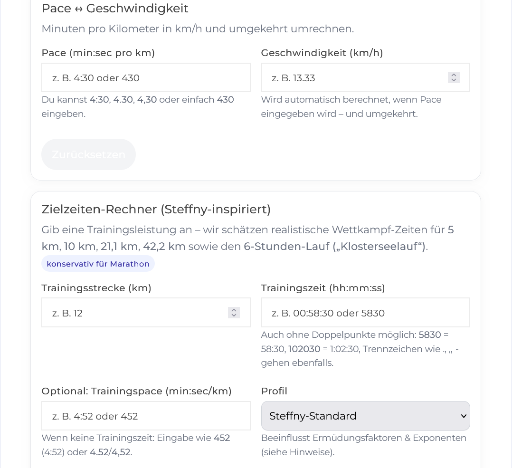This screenshot has width=512, height=468.
Task: Focus the Geschwindigkeit (km/h) input field
Action: [356, 77]
